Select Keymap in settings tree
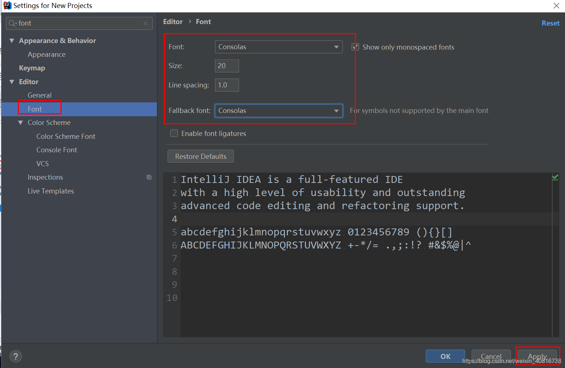 coord(32,68)
